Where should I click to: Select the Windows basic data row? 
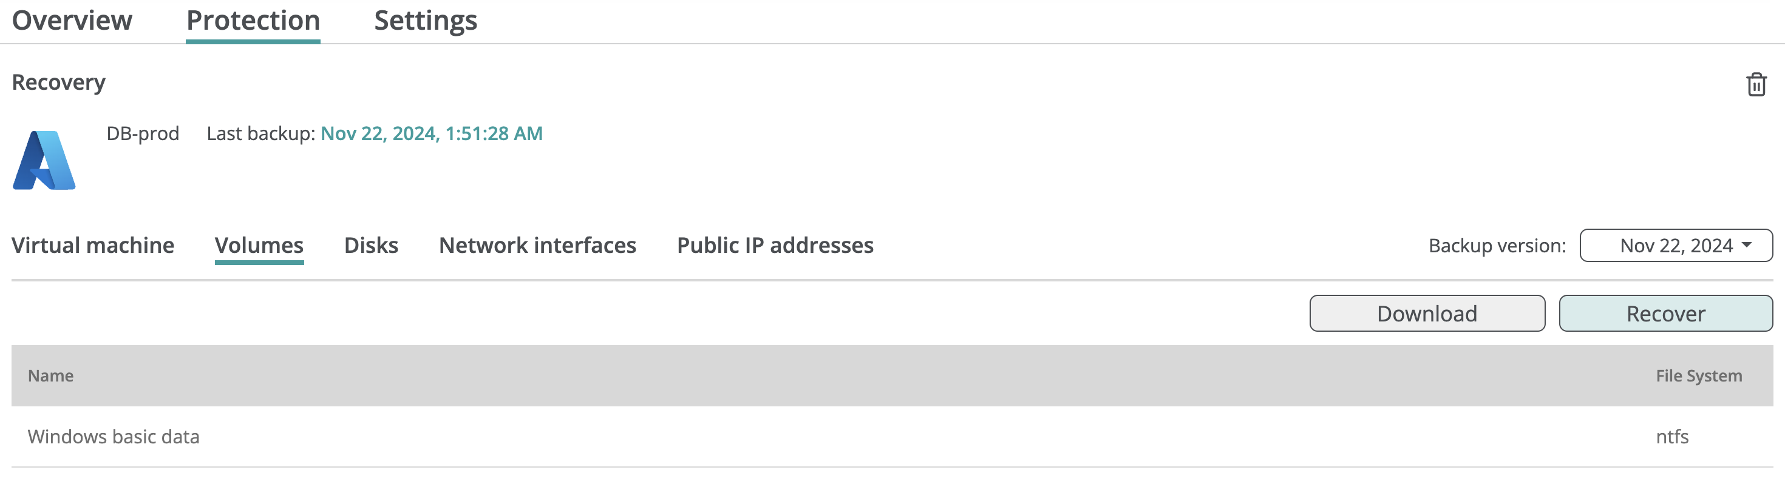892,437
